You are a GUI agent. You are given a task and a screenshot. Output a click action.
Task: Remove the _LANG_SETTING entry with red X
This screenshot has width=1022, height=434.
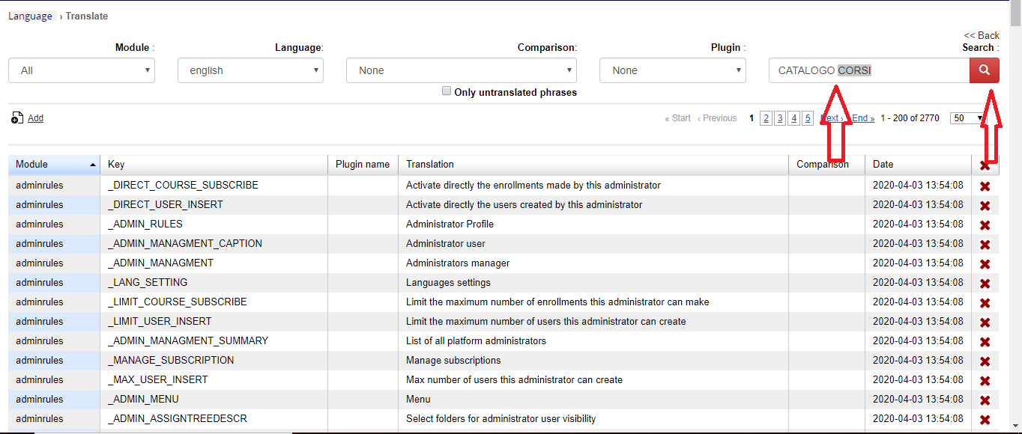985,284
